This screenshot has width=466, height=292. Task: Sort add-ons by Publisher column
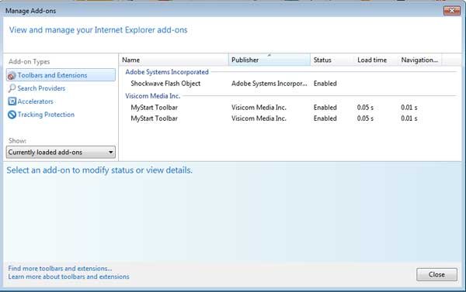270,60
